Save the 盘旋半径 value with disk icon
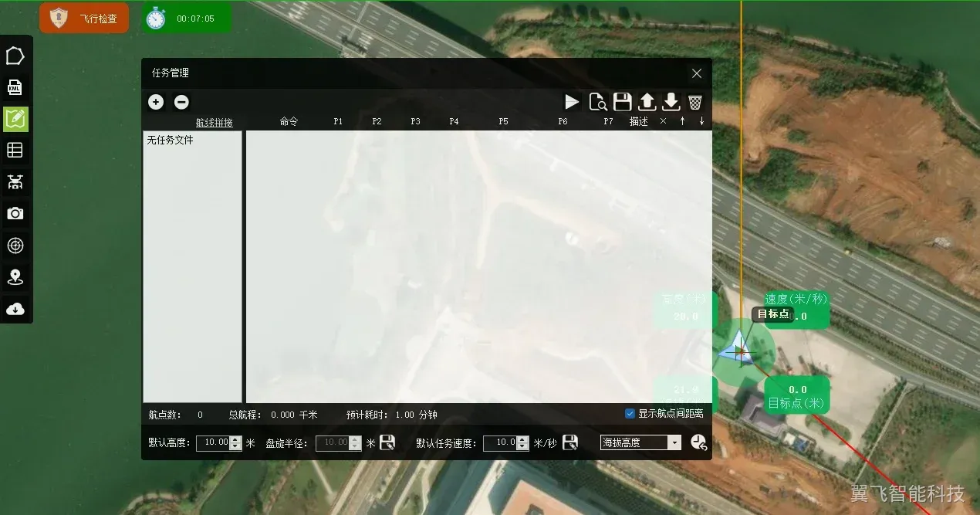The width and height of the screenshot is (980, 515). [387, 442]
